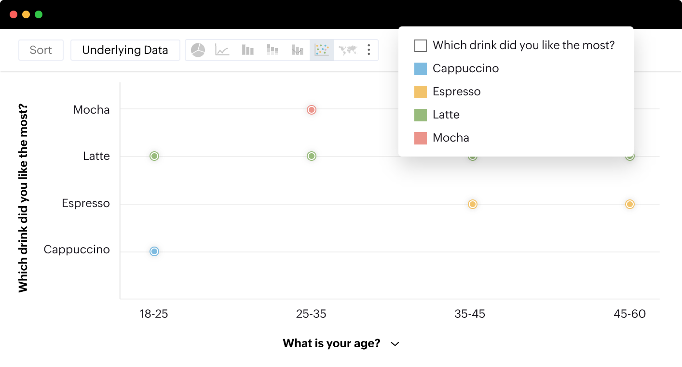Click the Sort button
This screenshot has height=367, width=682.
[41, 50]
